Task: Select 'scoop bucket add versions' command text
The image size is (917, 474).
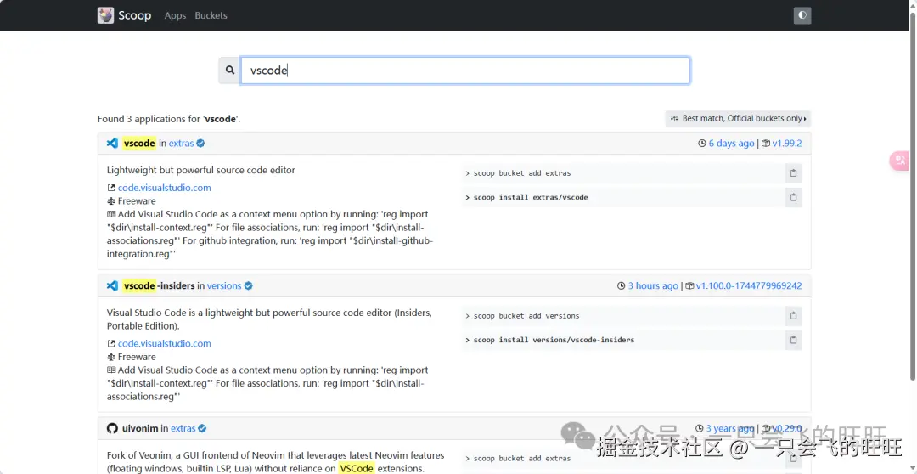Action: (526, 315)
